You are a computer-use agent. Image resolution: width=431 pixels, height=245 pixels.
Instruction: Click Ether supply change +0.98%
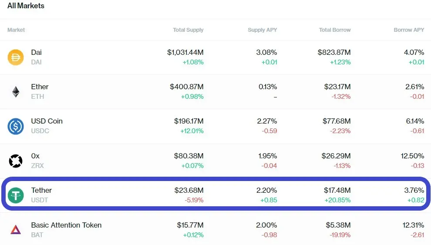pyautogui.click(x=192, y=97)
